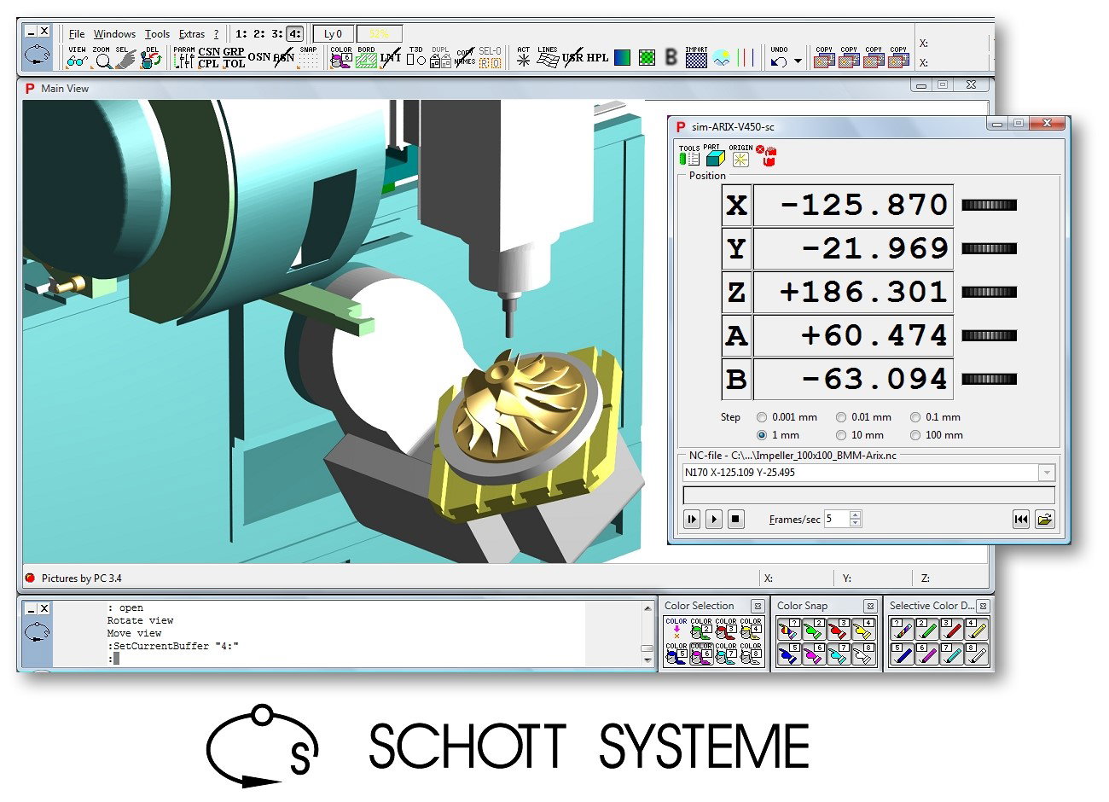The width and height of the screenshot is (1109, 802).
Task: Click the PART cube icon
Action: (x=714, y=155)
